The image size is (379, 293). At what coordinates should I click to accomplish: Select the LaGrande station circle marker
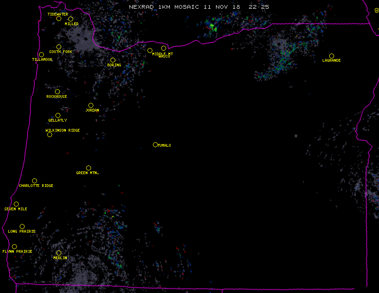331,56
